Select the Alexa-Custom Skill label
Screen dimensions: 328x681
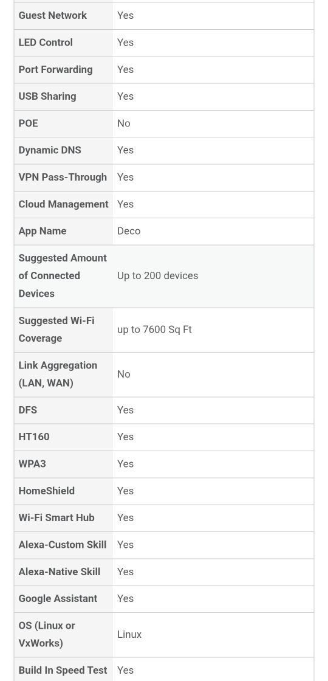pyautogui.click(x=63, y=545)
